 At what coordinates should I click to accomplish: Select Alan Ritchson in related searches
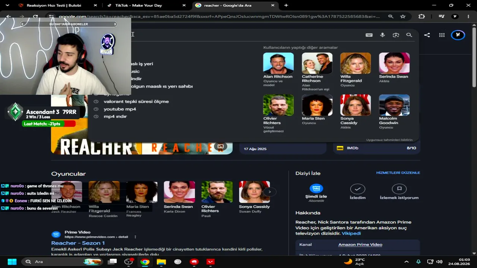(x=278, y=70)
